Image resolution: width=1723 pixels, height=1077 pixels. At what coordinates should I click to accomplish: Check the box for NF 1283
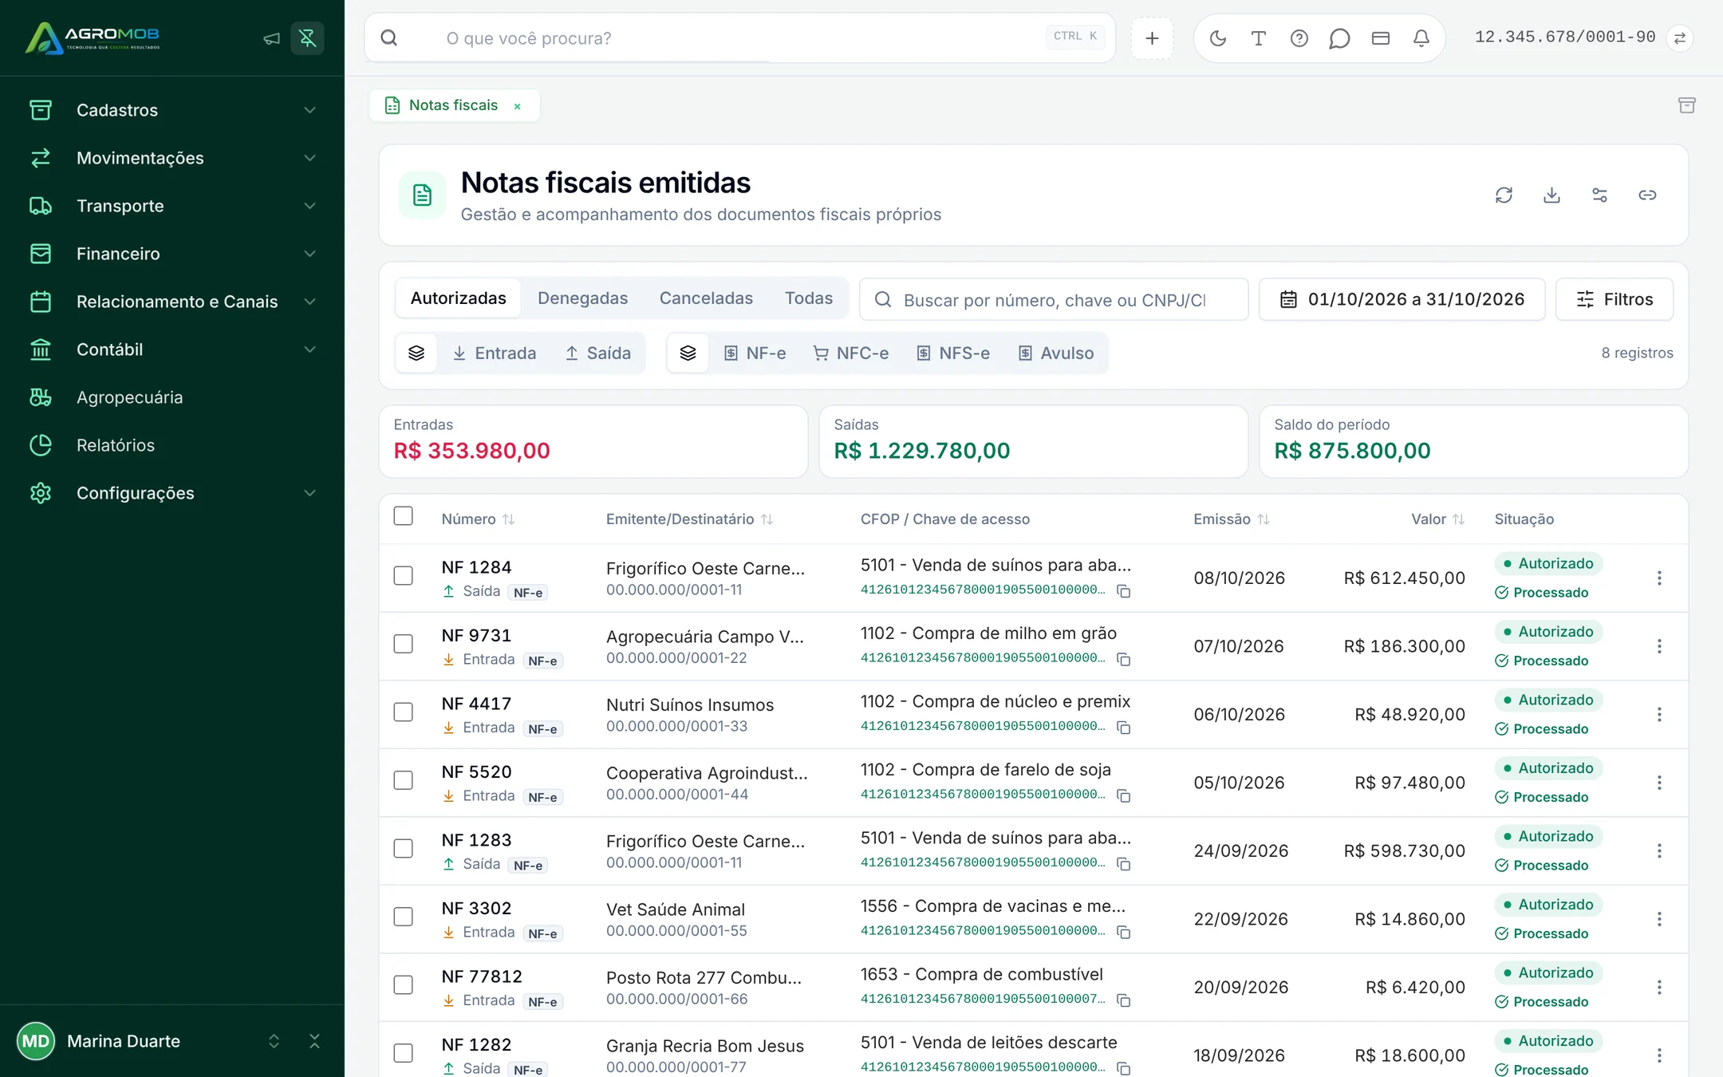coord(403,849)
